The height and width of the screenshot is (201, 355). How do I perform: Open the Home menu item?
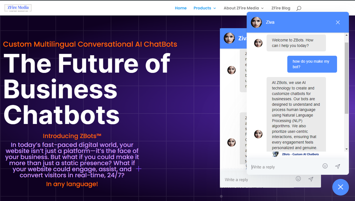tap(181, 8)
